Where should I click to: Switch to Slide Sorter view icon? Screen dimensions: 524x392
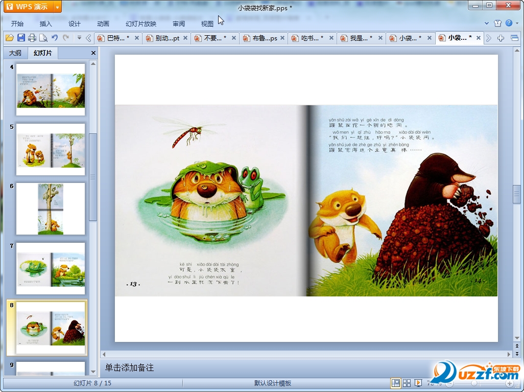[407, 383]
